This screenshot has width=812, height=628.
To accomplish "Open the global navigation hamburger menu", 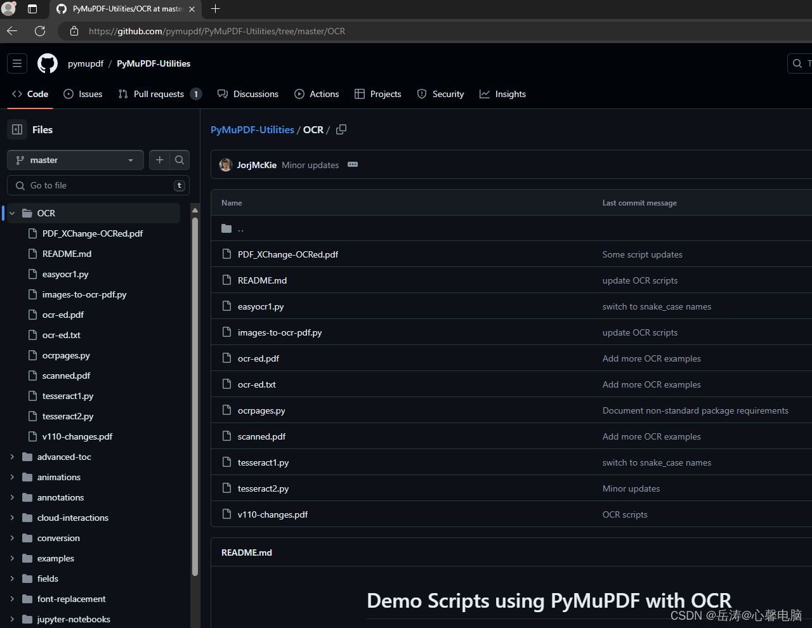I will 17,63.
